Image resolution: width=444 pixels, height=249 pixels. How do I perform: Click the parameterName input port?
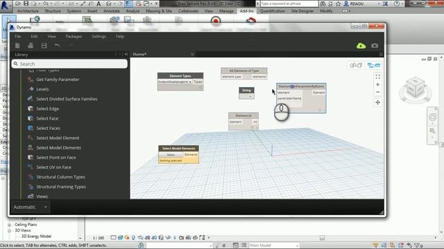coord(289,98)
